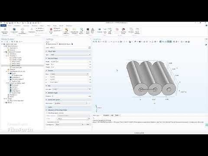This screenshot has height=156, width=208.
Task: Expand the Results node in the tree
Action: tap(4, 102)
